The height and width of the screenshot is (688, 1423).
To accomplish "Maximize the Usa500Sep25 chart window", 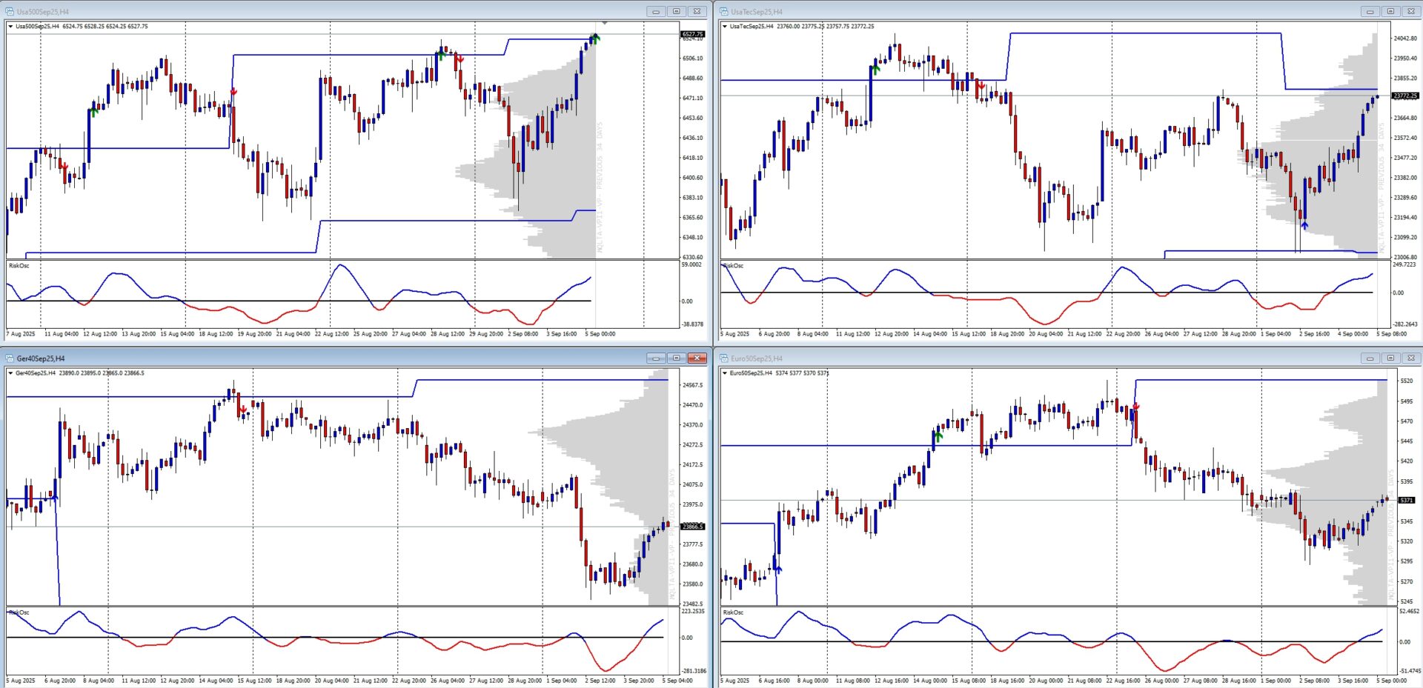I will [676, 11].
